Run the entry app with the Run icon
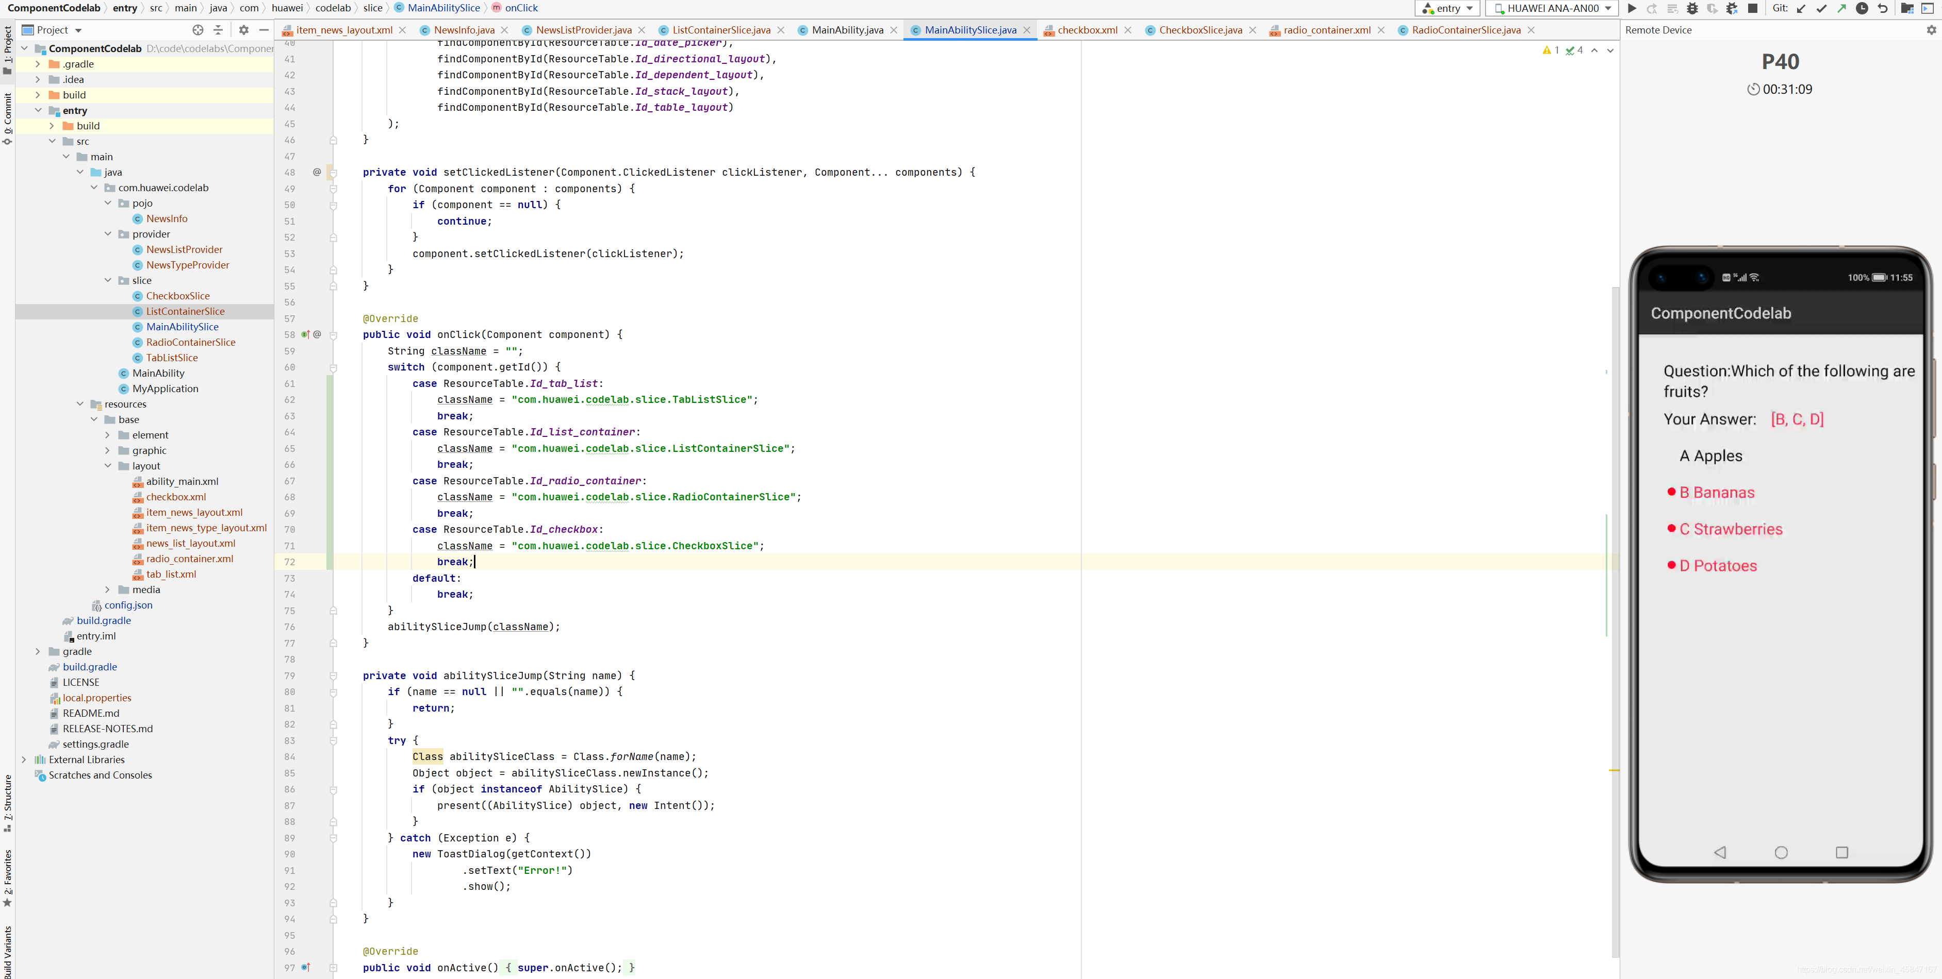This screenshot has height=979, width=1942. pos(1632,8)
